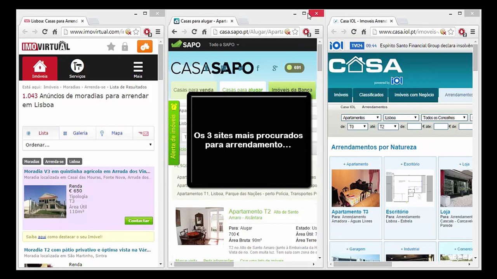
Task: Click the green Contactar button
Action: pyautogui.click(x=139, y=220)
